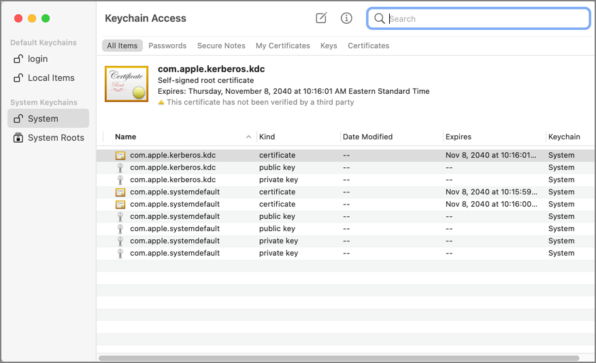Click the large certificate thumbnail image
Image resolution: width=596 pixels, height=363 pixels.
(x=127, y=84)
